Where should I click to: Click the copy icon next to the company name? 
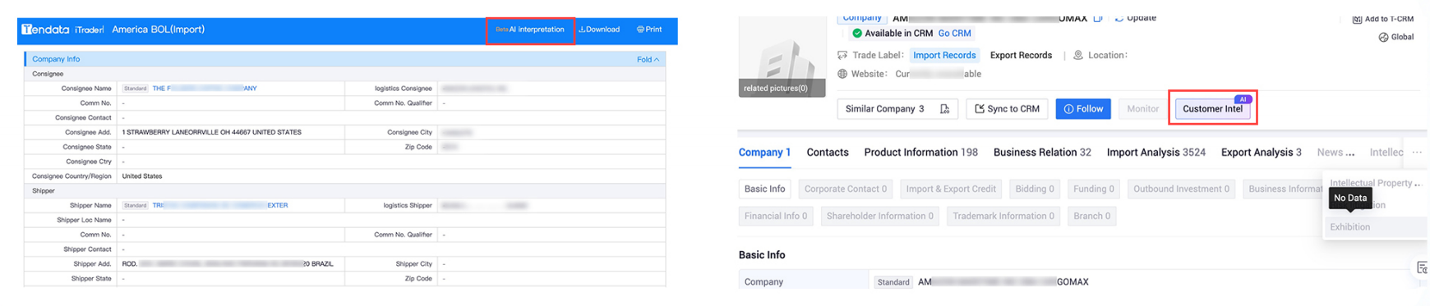1098,17
